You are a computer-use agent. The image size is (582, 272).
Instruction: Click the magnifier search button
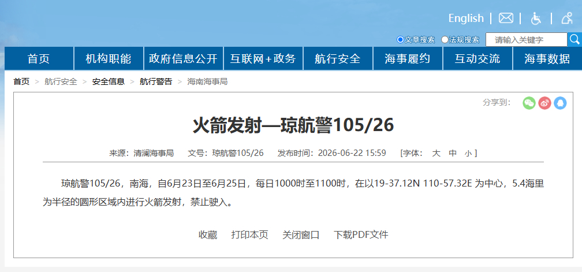(574, 39)
